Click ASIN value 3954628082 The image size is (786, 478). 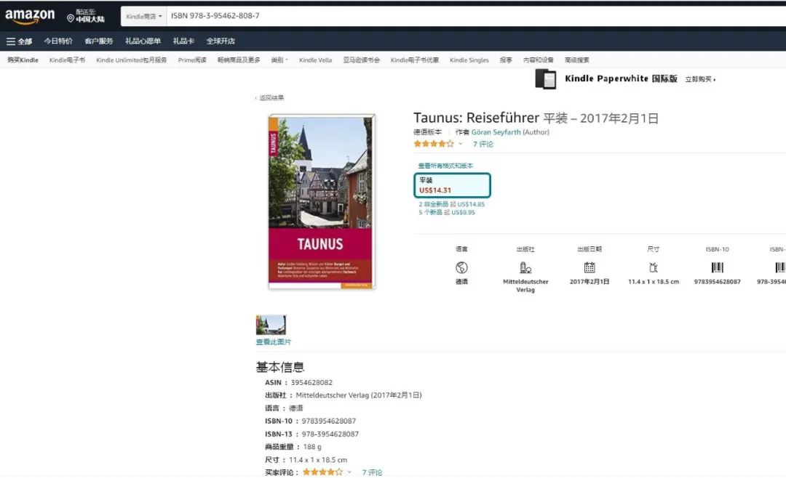click(x=311, y=382)
